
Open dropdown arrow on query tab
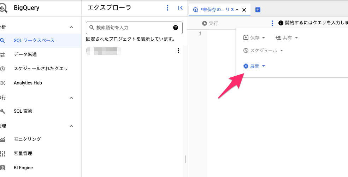pos(237,10)
